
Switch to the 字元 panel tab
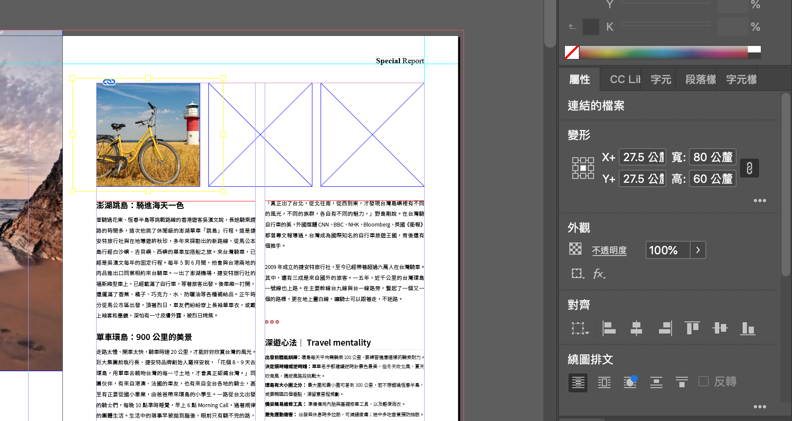click(x=660, y=80)
